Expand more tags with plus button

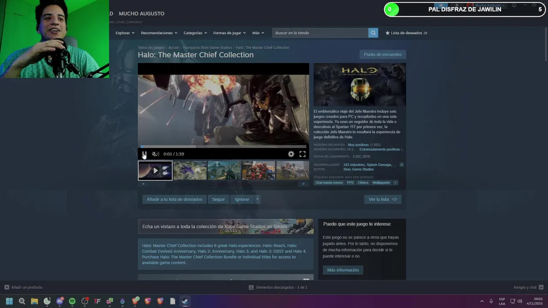[395, 183]
